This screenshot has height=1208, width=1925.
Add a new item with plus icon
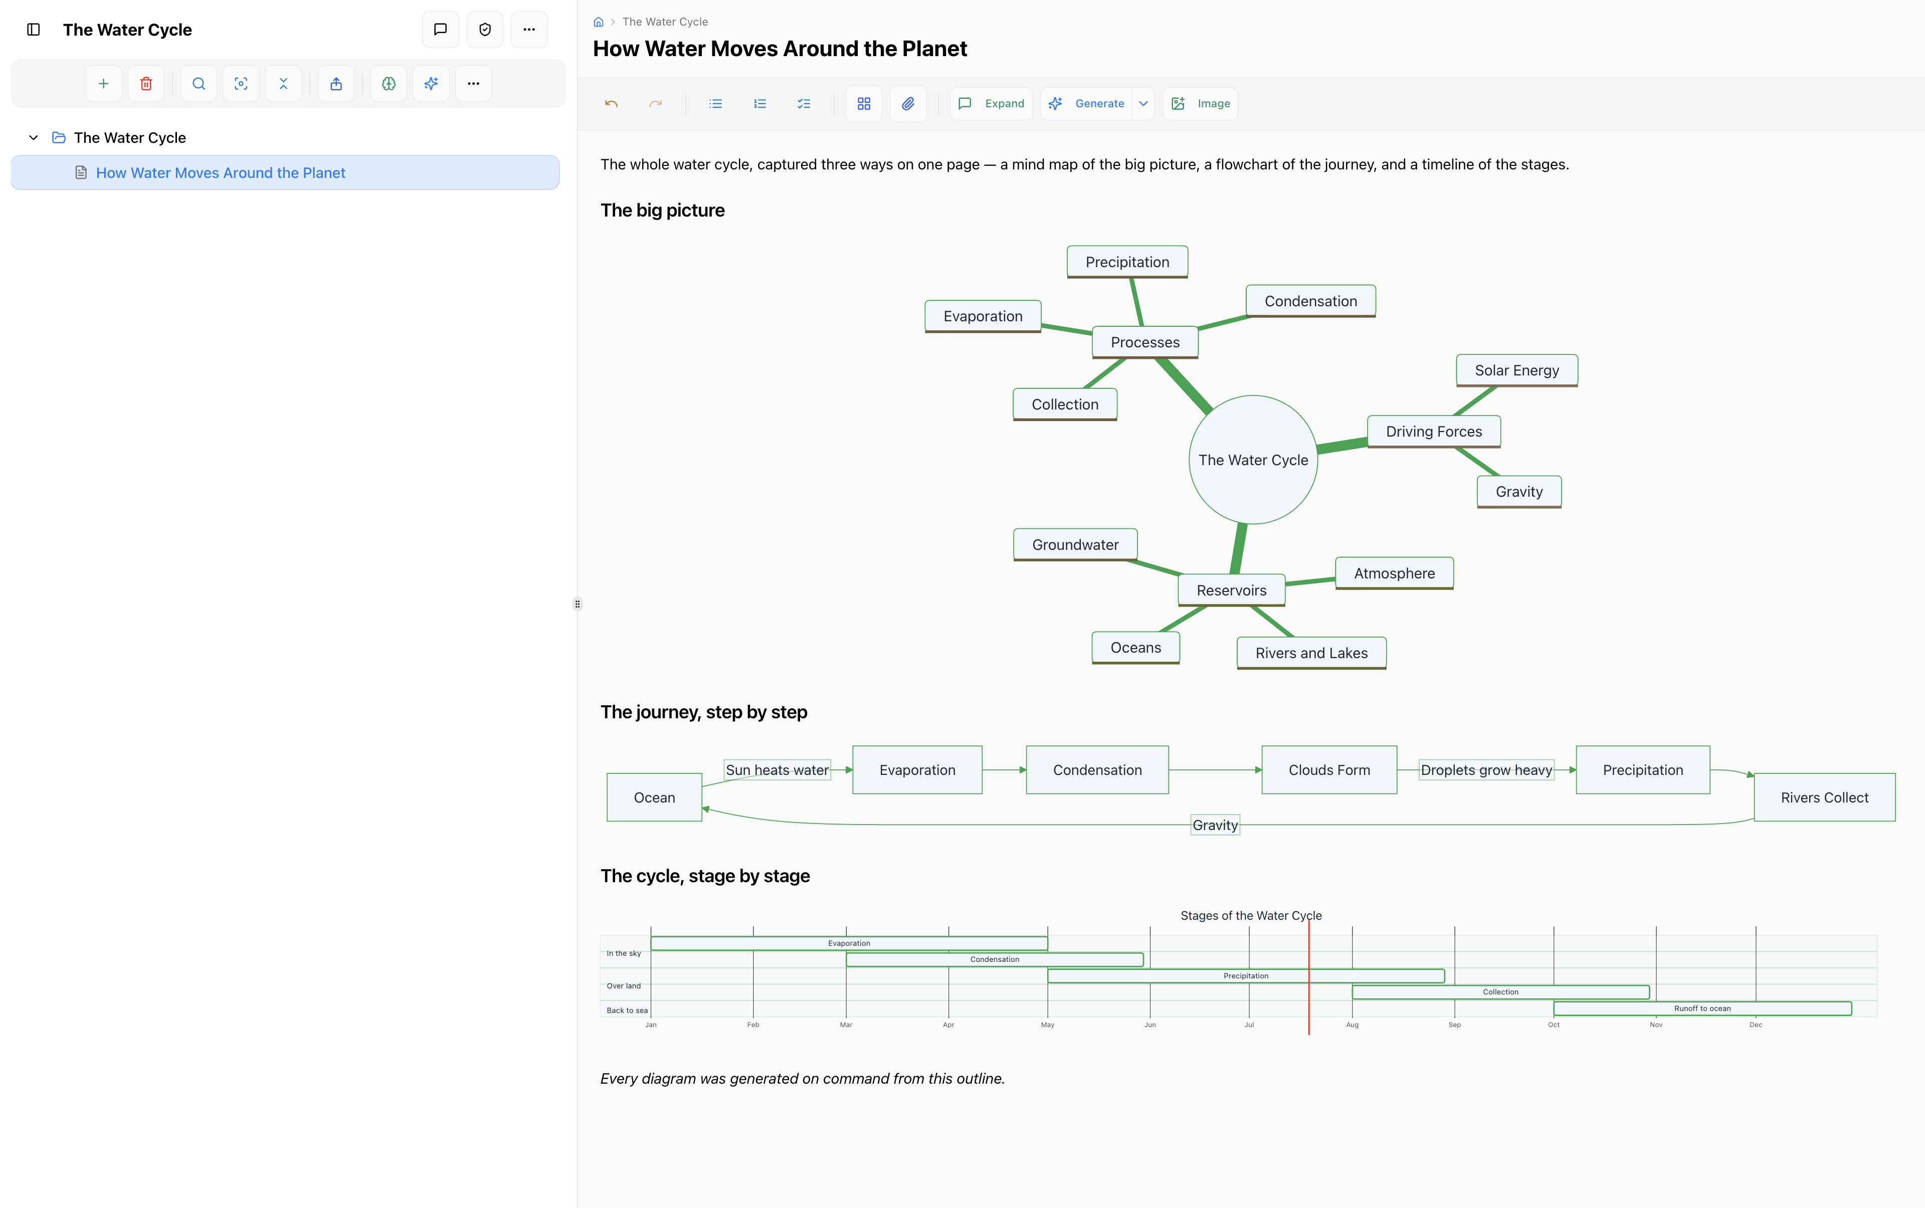104,84
